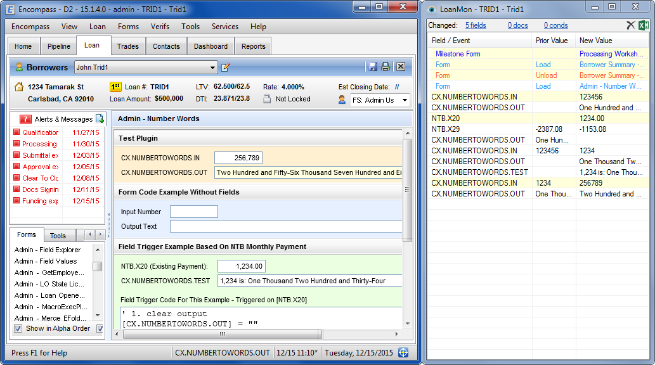The height and width of the screenshot is (365, 655).
Task: Switch to the Dashboard tab
Action: (211, 46)
